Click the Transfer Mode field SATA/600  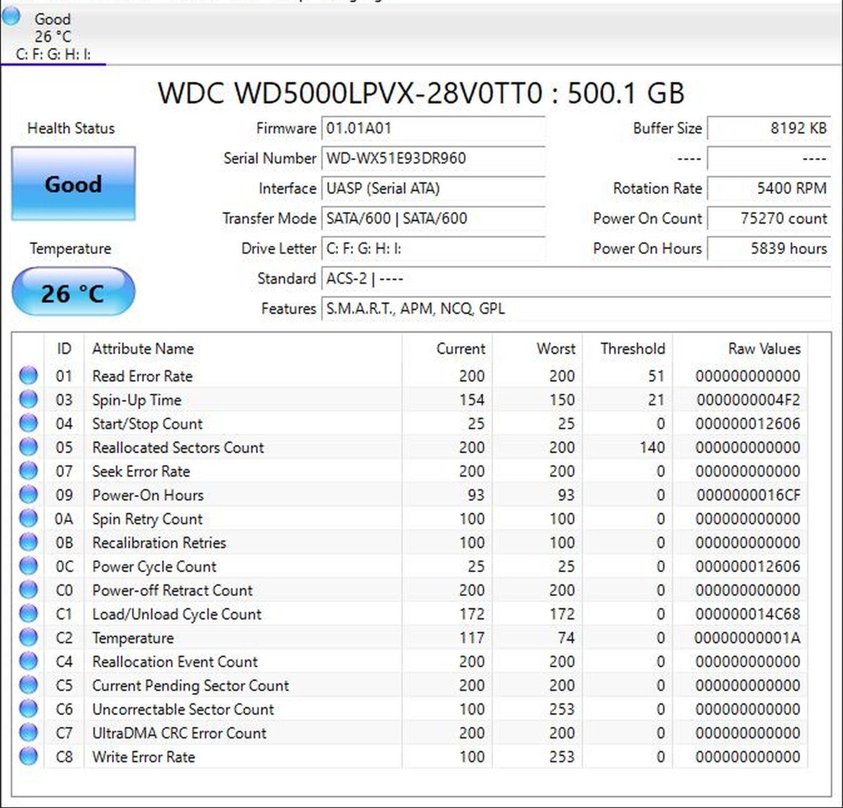(433, 218)
